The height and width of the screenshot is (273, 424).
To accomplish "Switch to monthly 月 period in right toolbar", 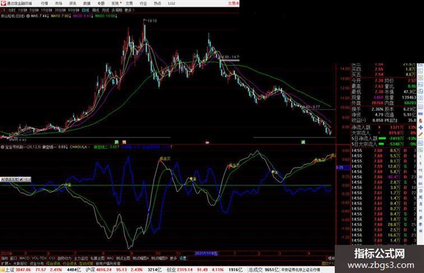I will pyautogui.click(x=421, y=204).
